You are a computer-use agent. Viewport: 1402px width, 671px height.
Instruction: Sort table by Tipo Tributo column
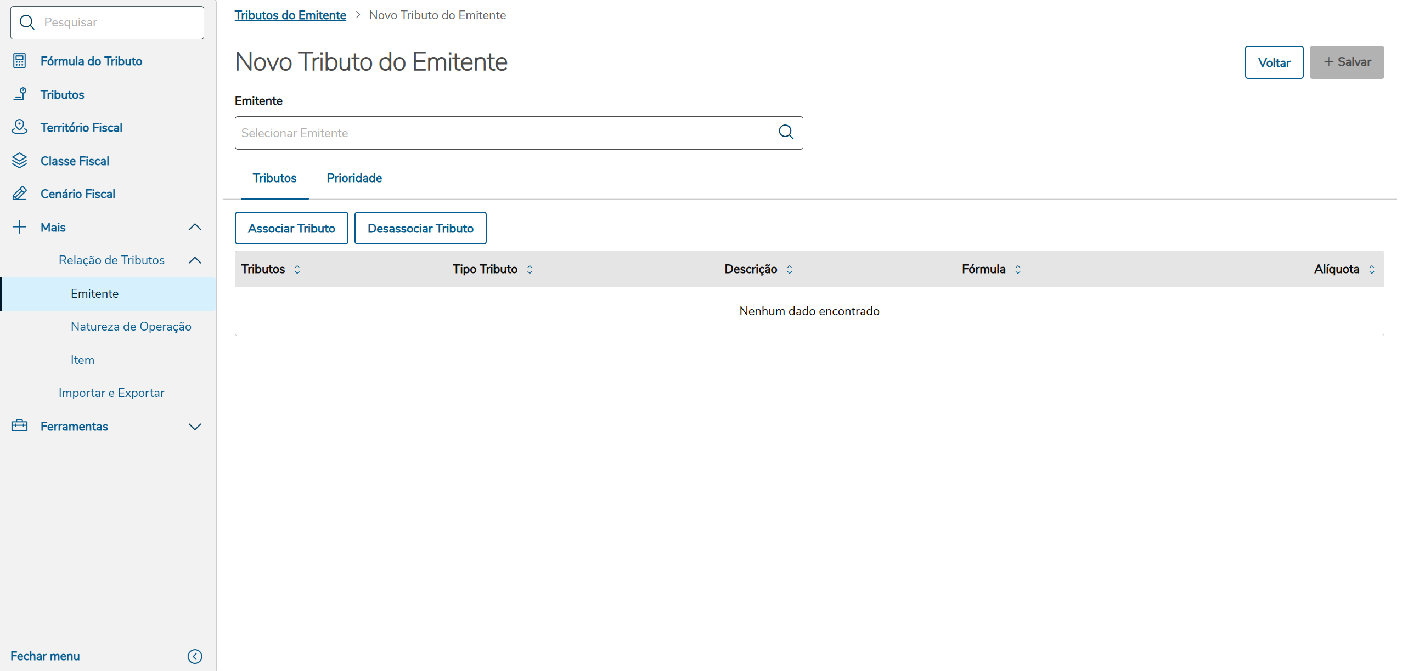(530, 269)
